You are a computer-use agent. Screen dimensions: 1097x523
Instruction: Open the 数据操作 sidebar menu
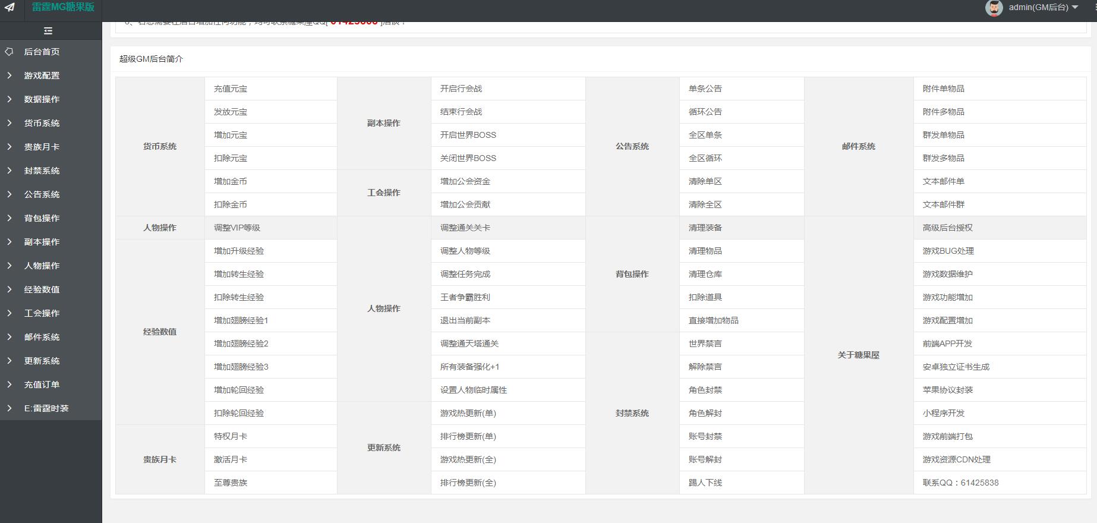(x=42, y=99)
